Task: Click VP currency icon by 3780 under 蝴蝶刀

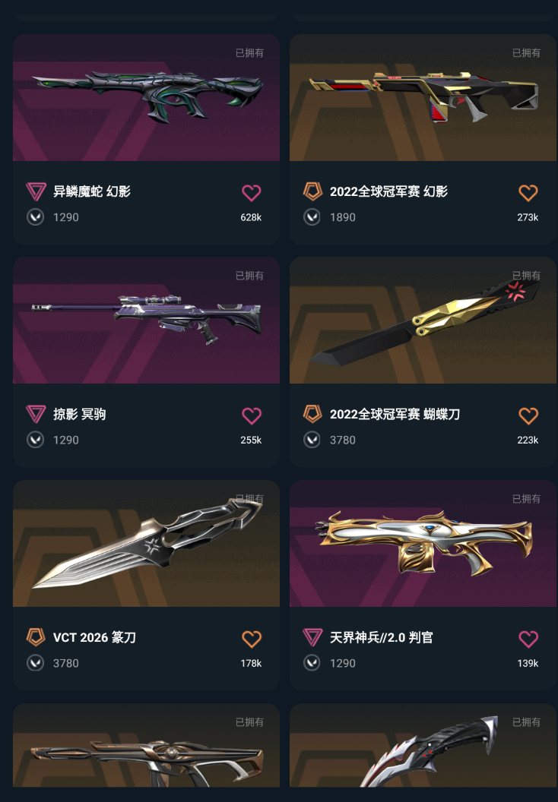Action: click(x=312, y=440)
